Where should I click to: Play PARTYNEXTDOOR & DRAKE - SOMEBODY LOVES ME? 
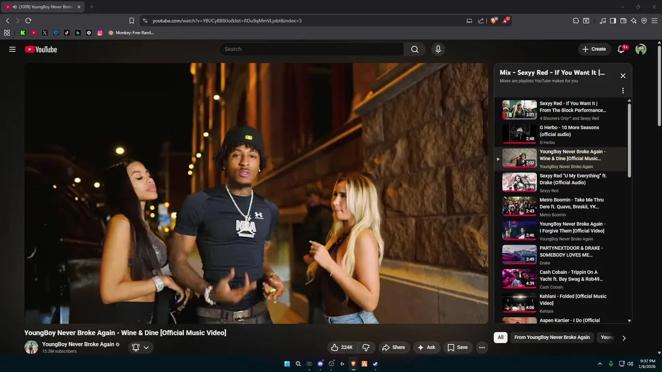coord(561,255)
